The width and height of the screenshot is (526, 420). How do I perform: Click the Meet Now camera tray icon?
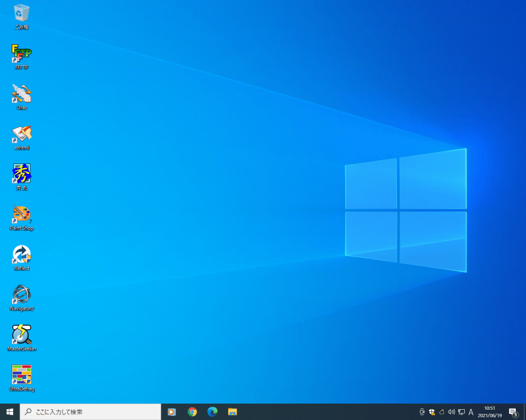[422, 412]
